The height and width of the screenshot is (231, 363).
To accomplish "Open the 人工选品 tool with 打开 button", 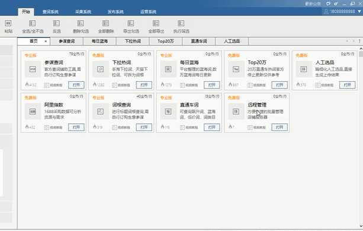I will (347, 85).
